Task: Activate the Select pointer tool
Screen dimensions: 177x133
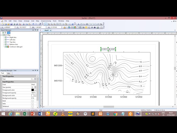Action: click(x=46, y=24)
